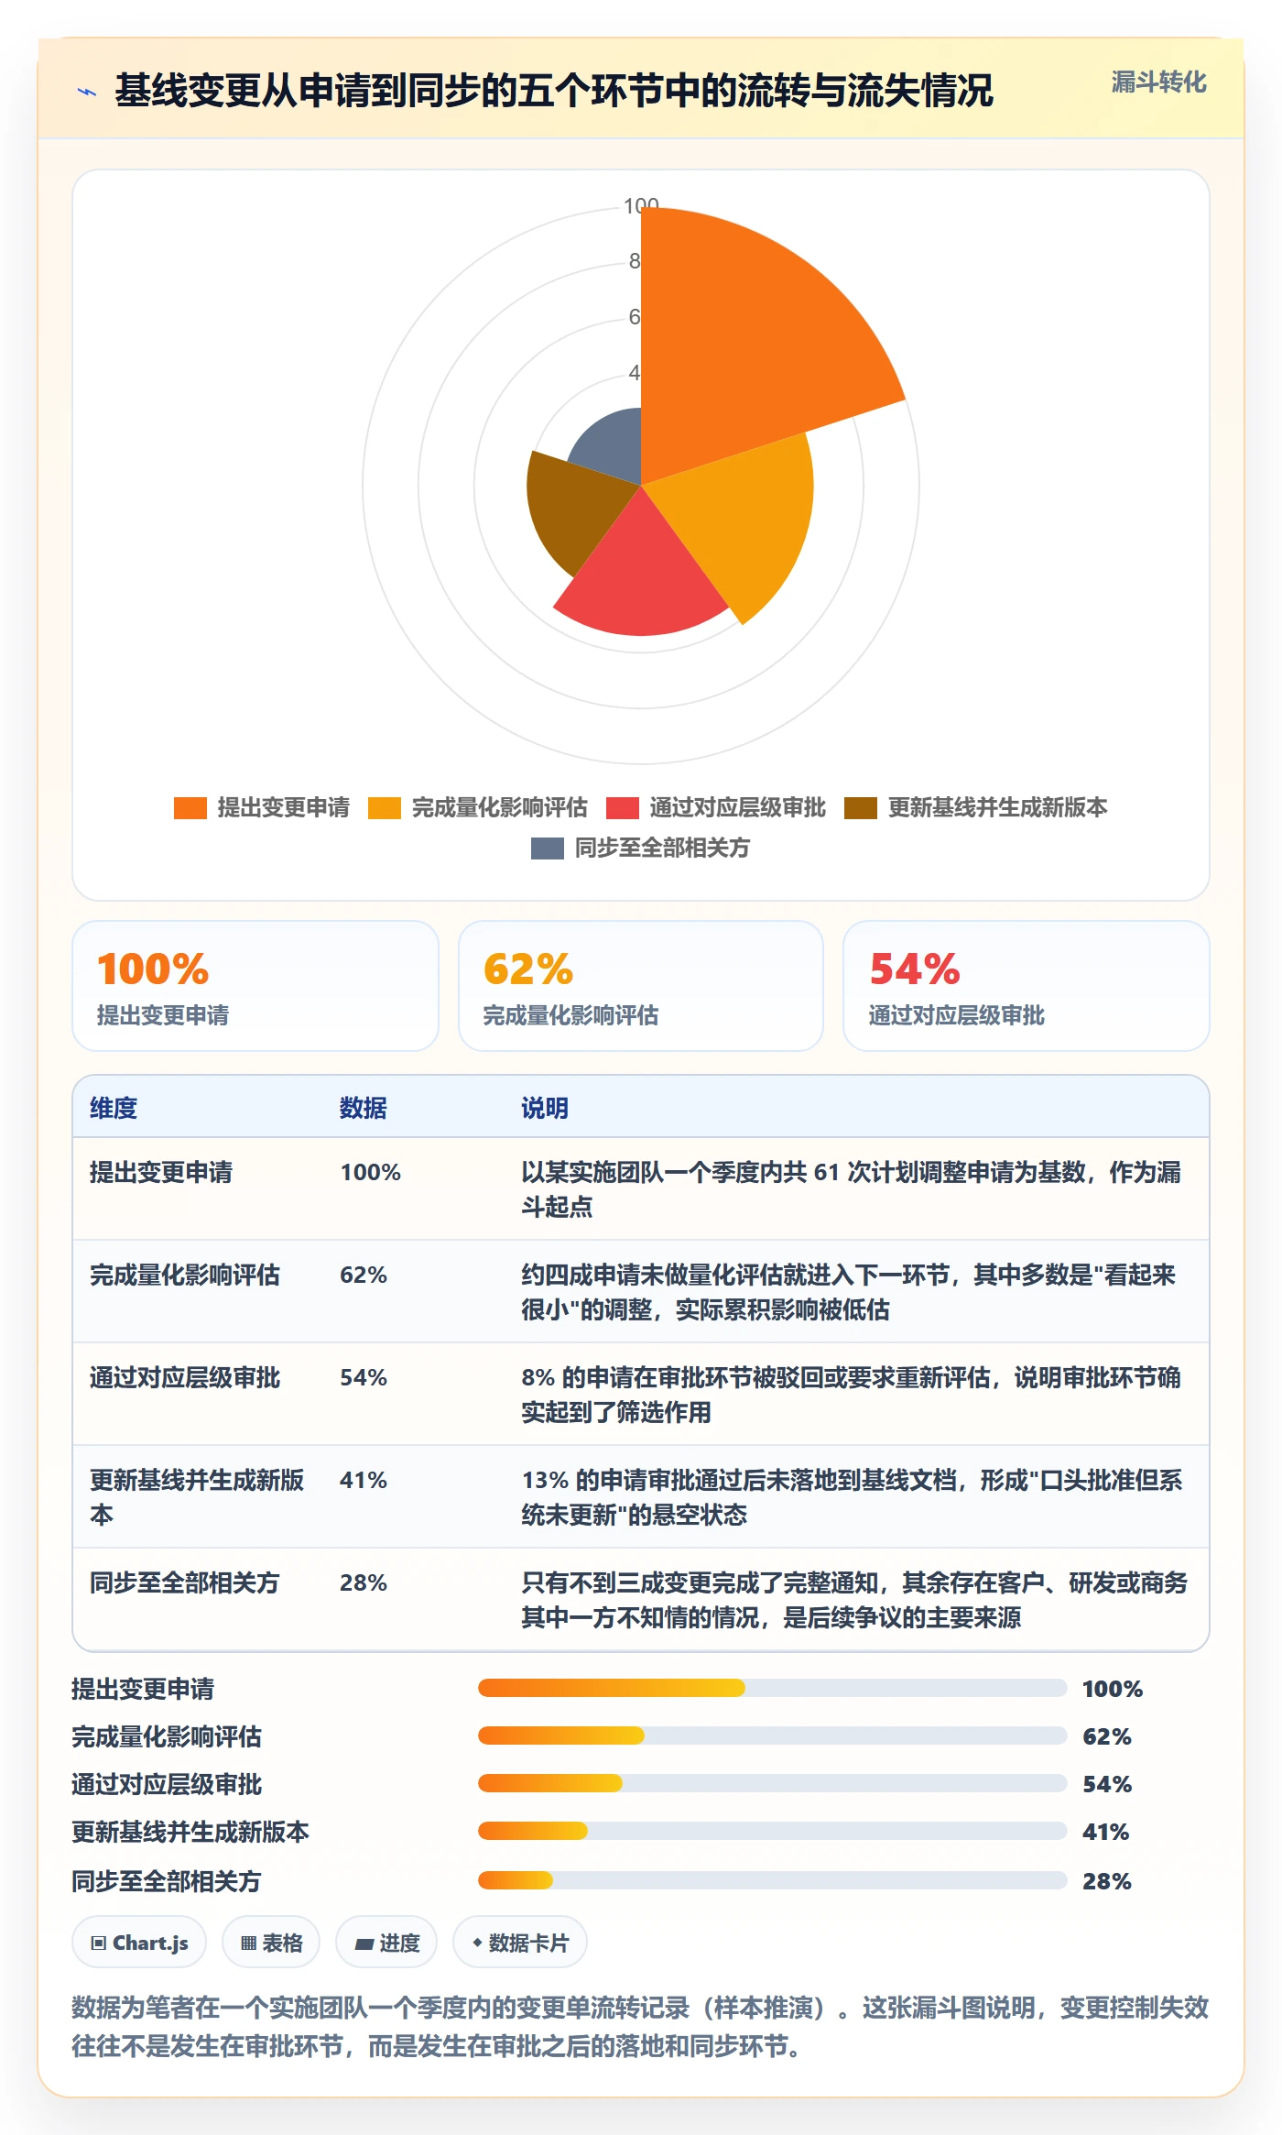Select the 54% 通过对应层级审批 data card
Viewport: 1282px width, 2135px height.
coord(1027,986)
